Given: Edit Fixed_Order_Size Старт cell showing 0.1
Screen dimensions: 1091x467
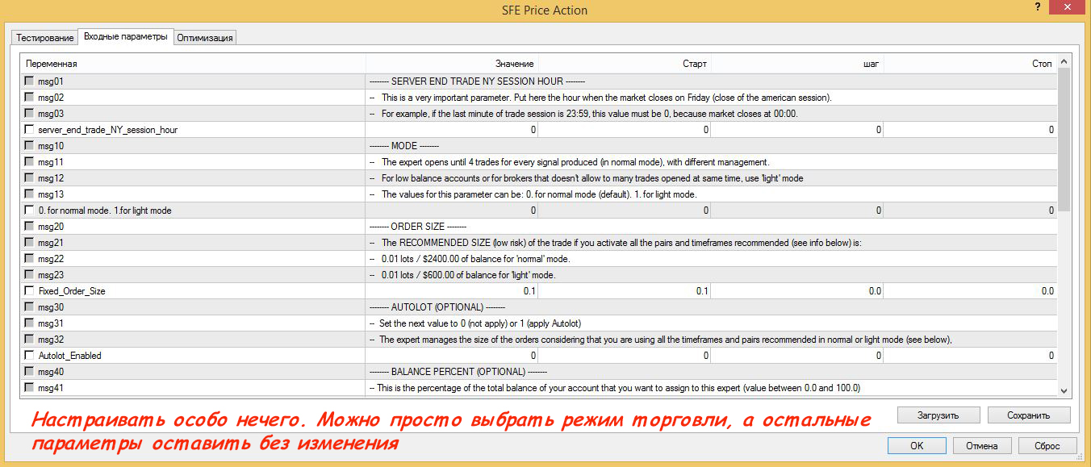Looking at the screenshot, I should 625,291.
